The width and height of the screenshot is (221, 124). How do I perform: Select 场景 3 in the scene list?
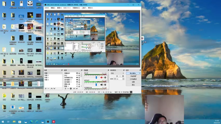53,77
